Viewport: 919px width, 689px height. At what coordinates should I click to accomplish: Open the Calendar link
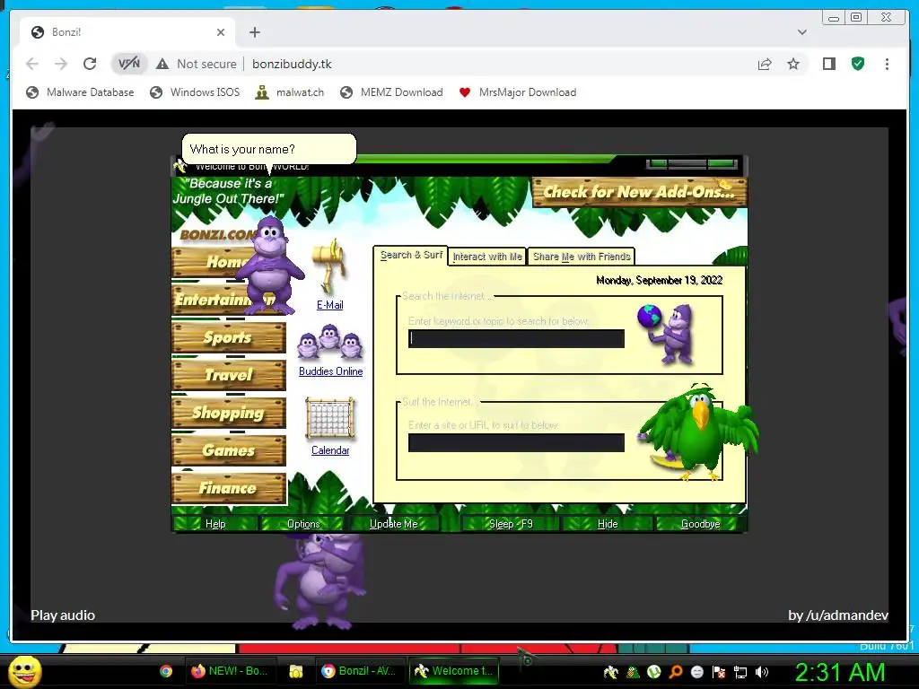click(x=330, y=450)
